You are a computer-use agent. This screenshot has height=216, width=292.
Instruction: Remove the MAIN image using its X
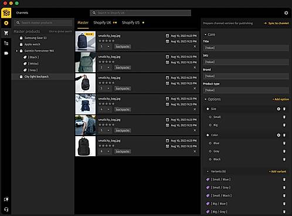195,46
